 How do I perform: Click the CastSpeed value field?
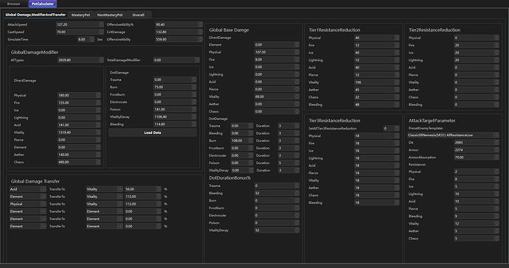[80, 32]
